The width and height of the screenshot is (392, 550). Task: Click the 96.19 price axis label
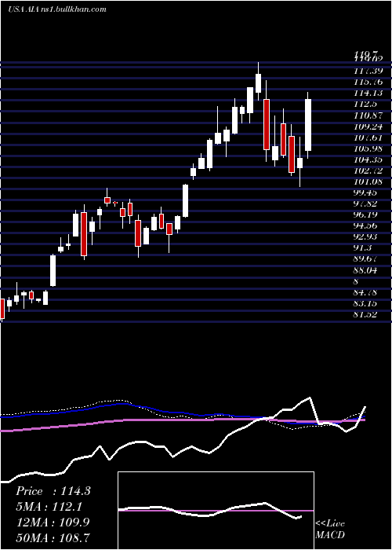click(x=365, y=215)
